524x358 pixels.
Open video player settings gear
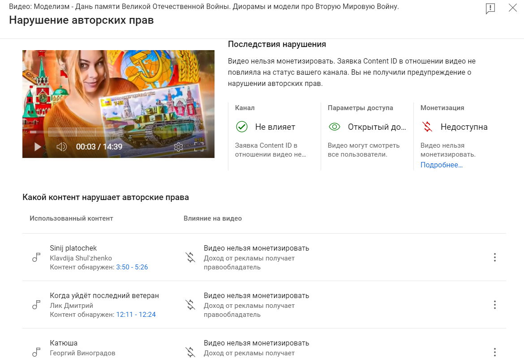[x=178, y=147]
